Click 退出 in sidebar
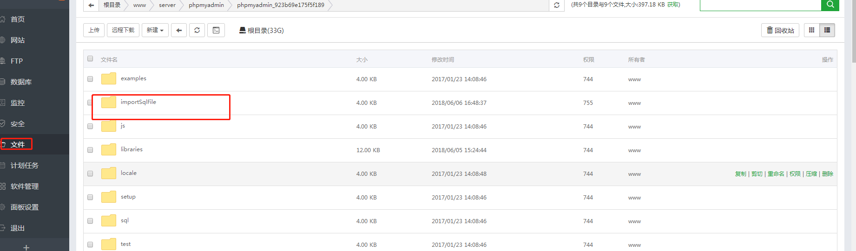The height and width of the screenshot is (251, 856). (x=18, y=228)
